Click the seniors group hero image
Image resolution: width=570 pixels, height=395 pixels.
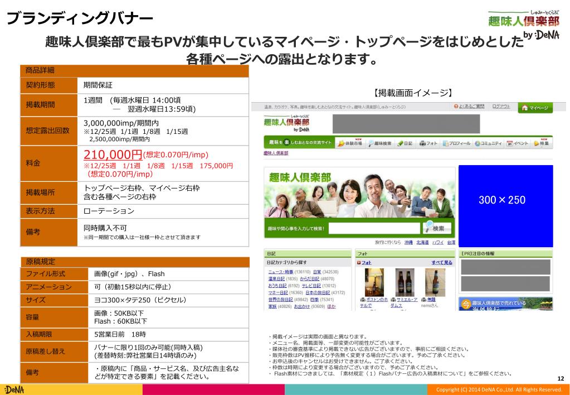pos(359,193)
